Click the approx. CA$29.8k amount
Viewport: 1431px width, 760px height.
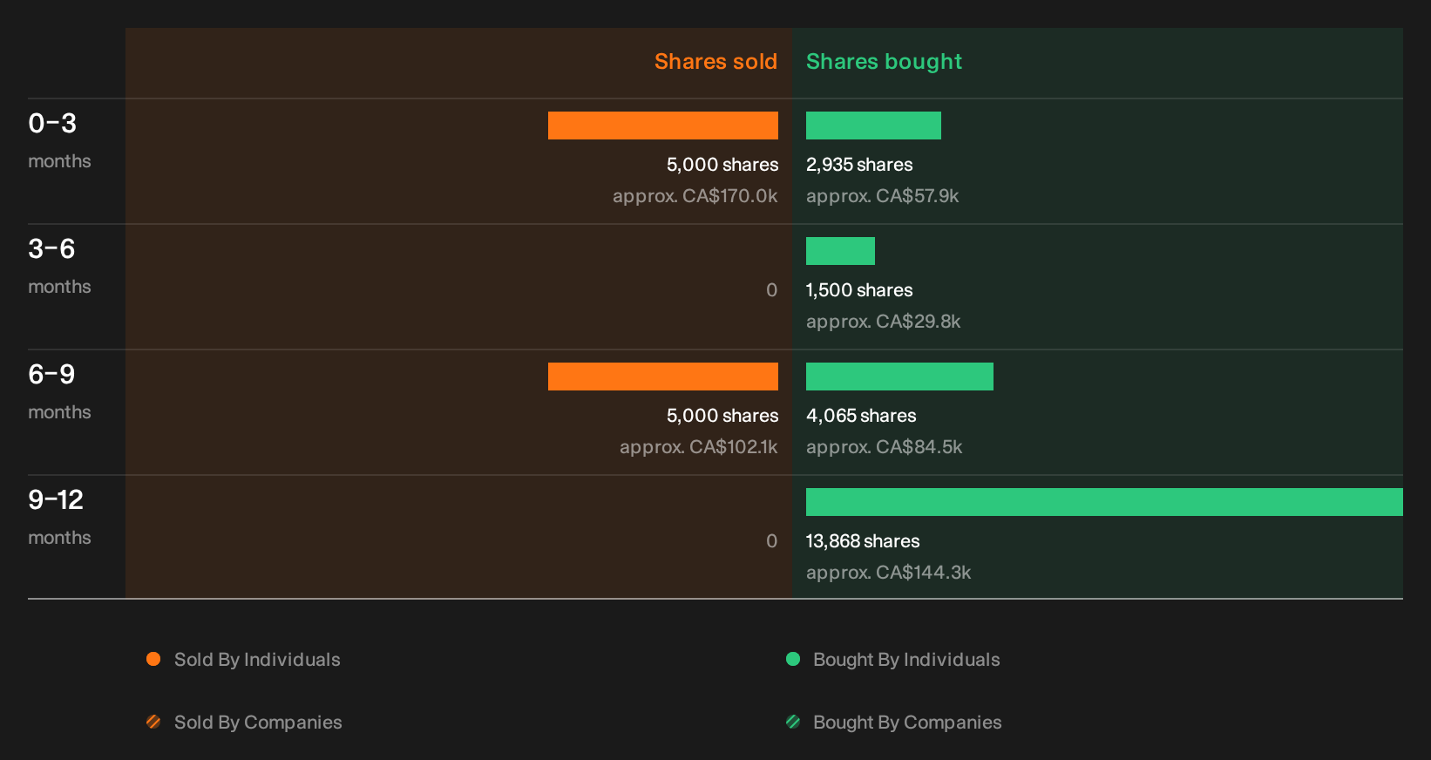coord(883,322)
